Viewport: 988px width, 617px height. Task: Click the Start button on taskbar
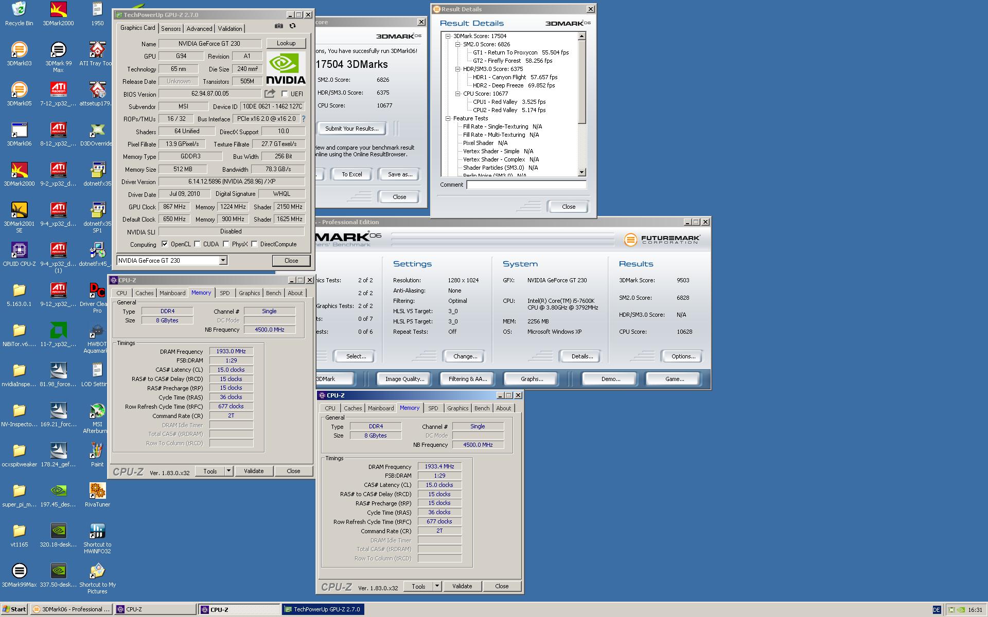coord(14,609)
